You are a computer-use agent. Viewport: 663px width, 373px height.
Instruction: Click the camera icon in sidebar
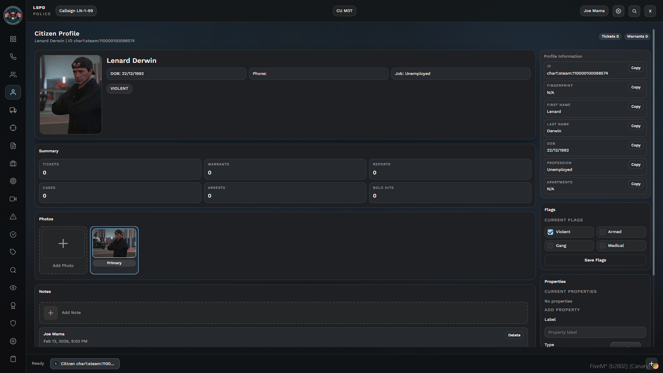(13, 199)
